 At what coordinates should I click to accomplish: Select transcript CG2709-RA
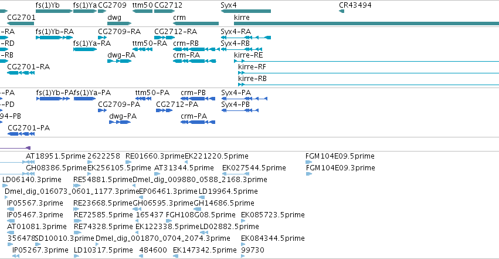102,38
